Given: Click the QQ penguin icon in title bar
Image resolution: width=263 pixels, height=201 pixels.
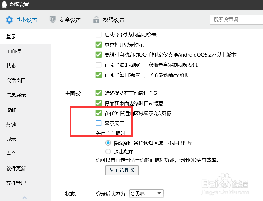Looking at the screenshot, I should [x=4, y=4].
